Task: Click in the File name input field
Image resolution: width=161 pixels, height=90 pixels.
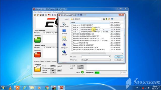Action: pyautogui.click(x=95, y=57)
